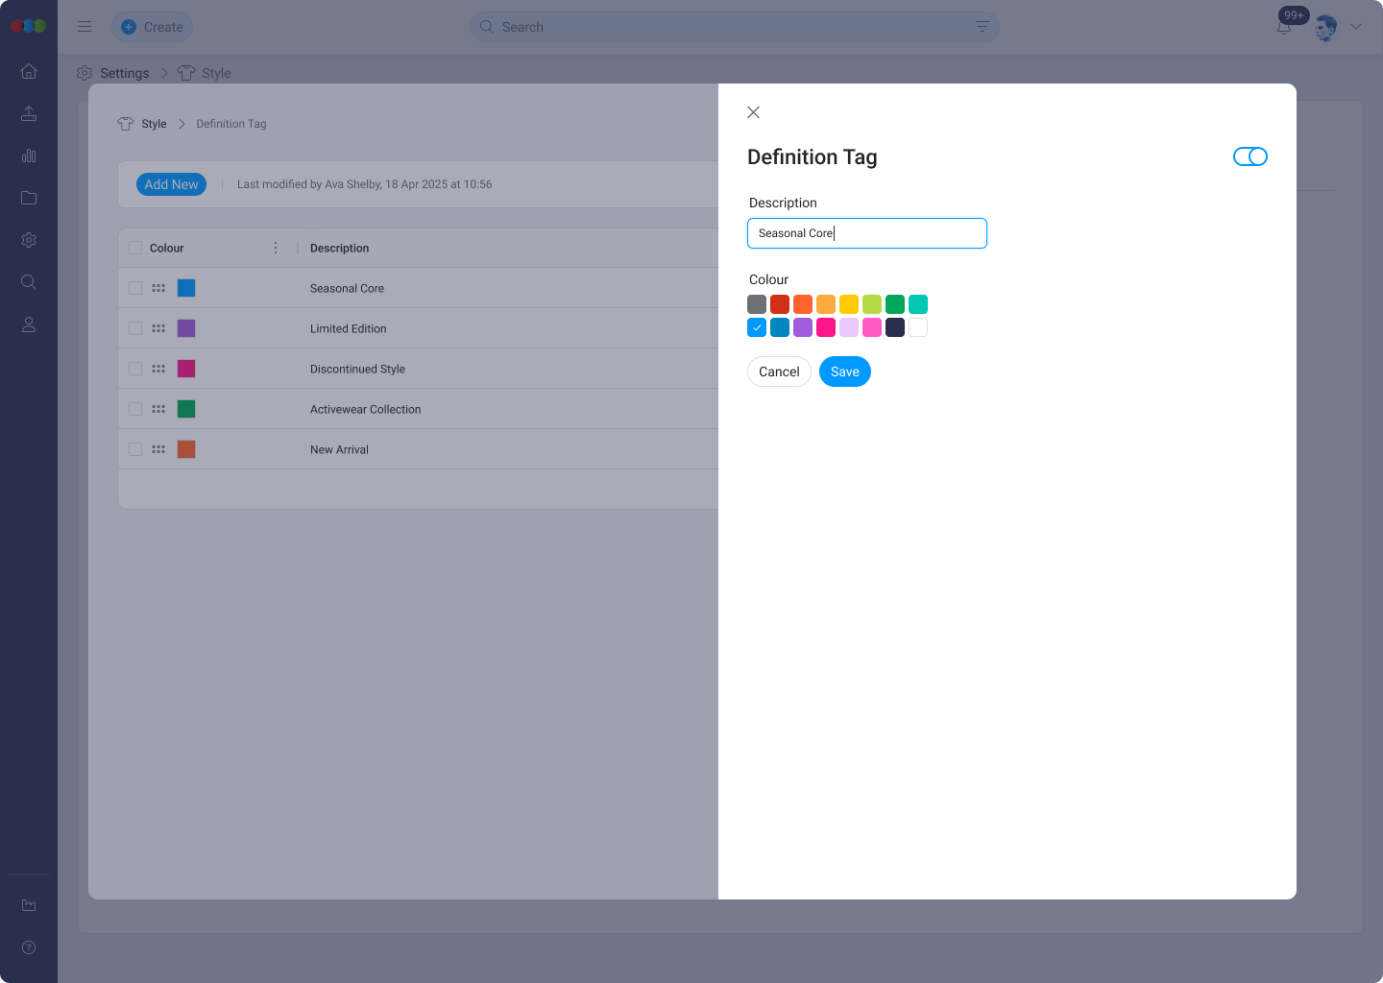Screen dimensions: 1383x983
Task: Open the Home icon in sidebar
Action: click(29, 71)
